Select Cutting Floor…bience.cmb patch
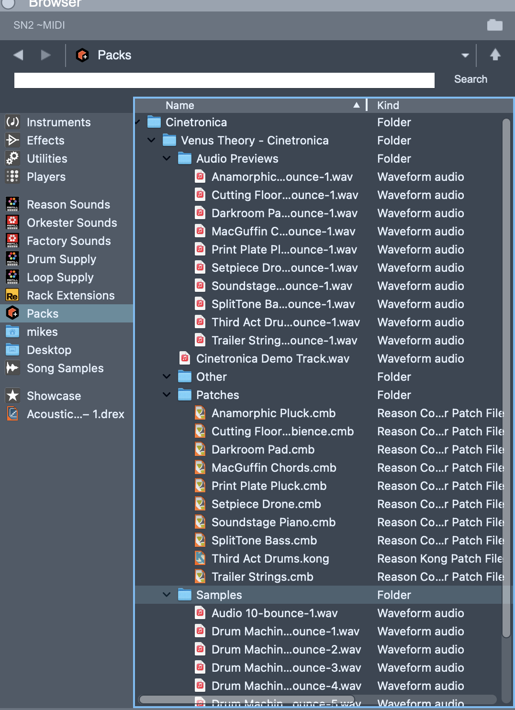The height and width of the screenshot is (710, 515). [x=318, y=432]
